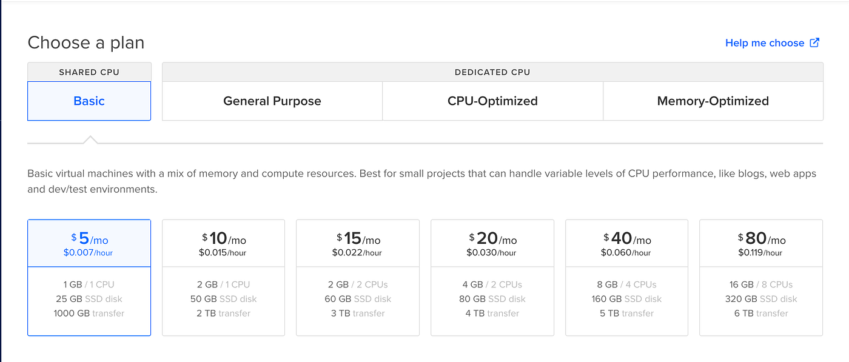The image size is (849, 362).
Task: Click the 80 GB SSD disk detail
Action: point(492,299)
